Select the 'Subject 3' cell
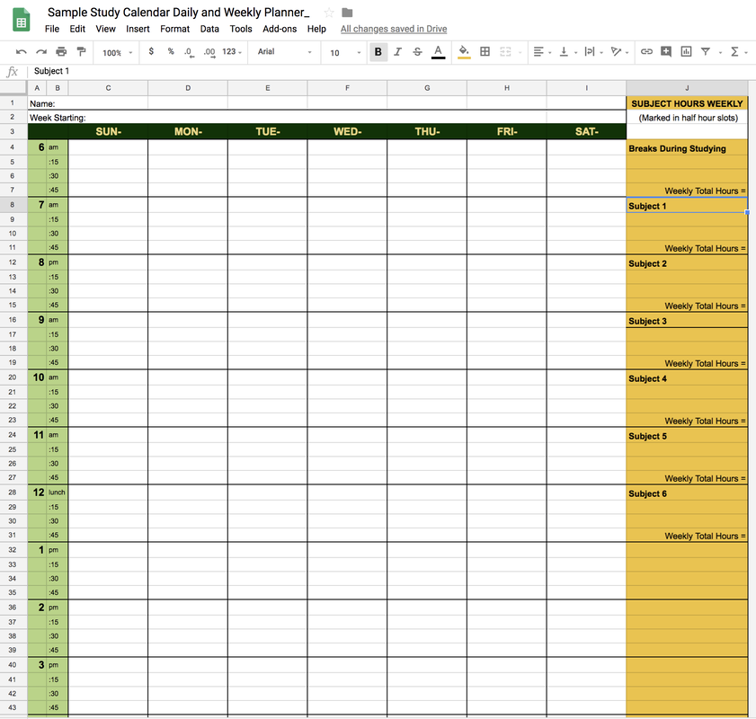The height and width of the screenshot is (719, 756). [687, 321]
